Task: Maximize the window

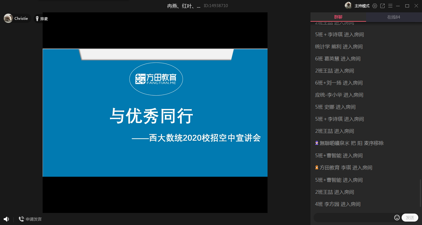Action: 407,6
